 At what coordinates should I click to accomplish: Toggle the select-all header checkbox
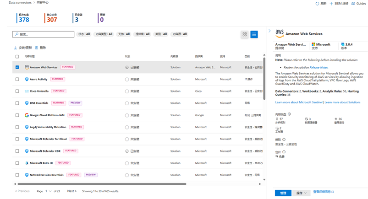pos(17,56)
